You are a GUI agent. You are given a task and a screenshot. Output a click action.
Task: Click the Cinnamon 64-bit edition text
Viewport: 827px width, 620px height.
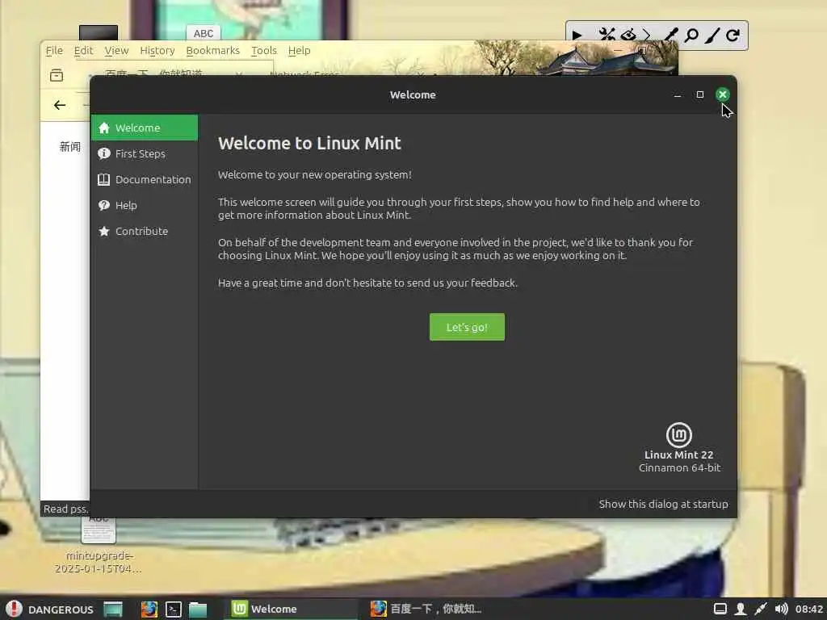pos(679,467)
